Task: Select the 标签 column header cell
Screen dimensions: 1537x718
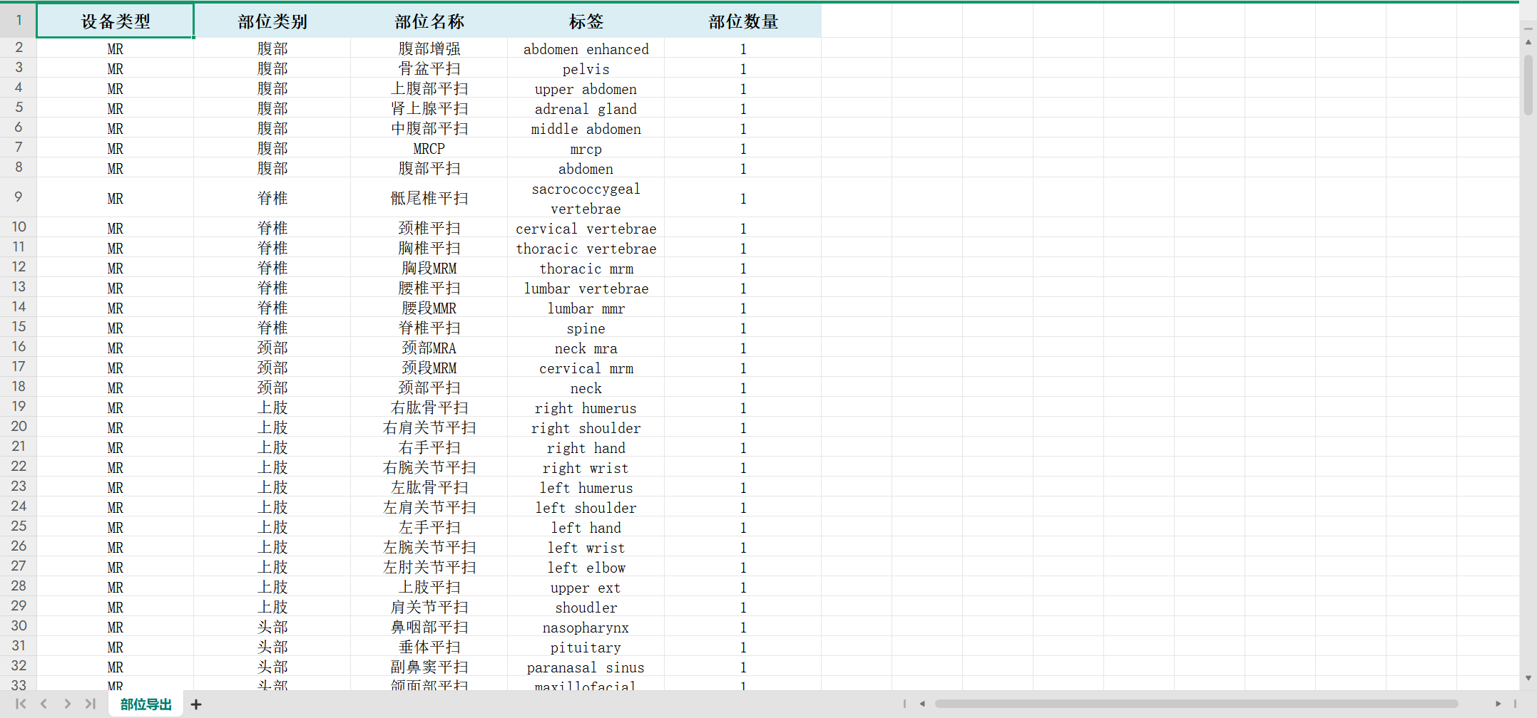Action: point(586,21)
